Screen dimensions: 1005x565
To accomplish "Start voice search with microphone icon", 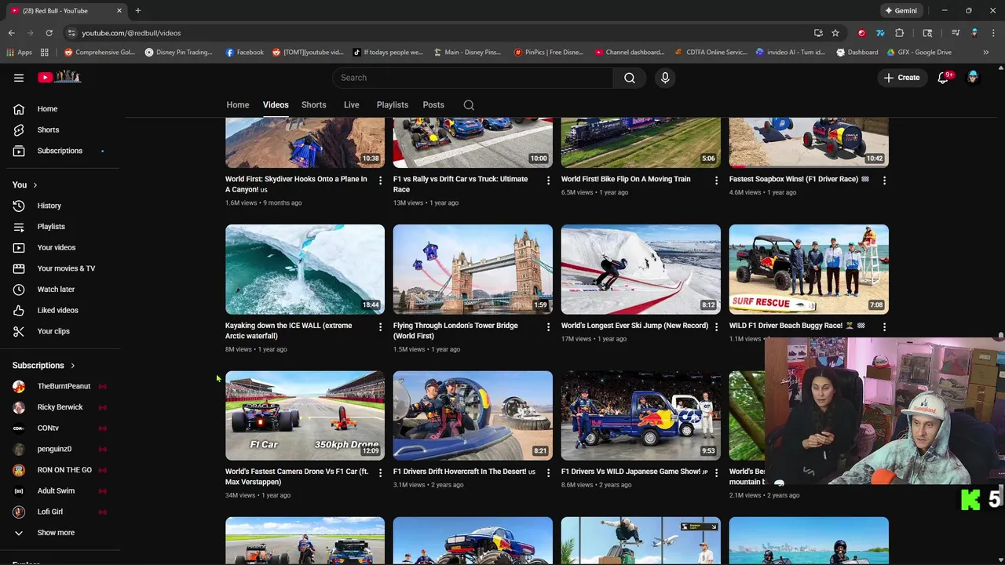I will pos(665,78).
